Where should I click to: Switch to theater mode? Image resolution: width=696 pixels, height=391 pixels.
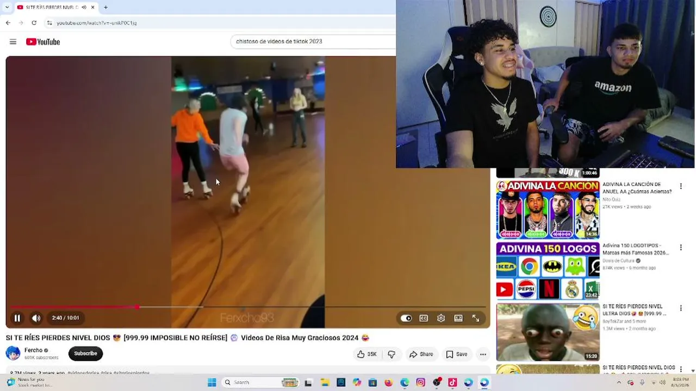[x=458, y=318]
